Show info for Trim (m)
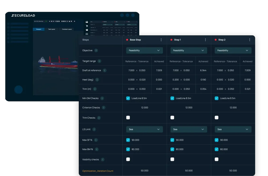Screen dimensions: 268x176 pos(95,89)
